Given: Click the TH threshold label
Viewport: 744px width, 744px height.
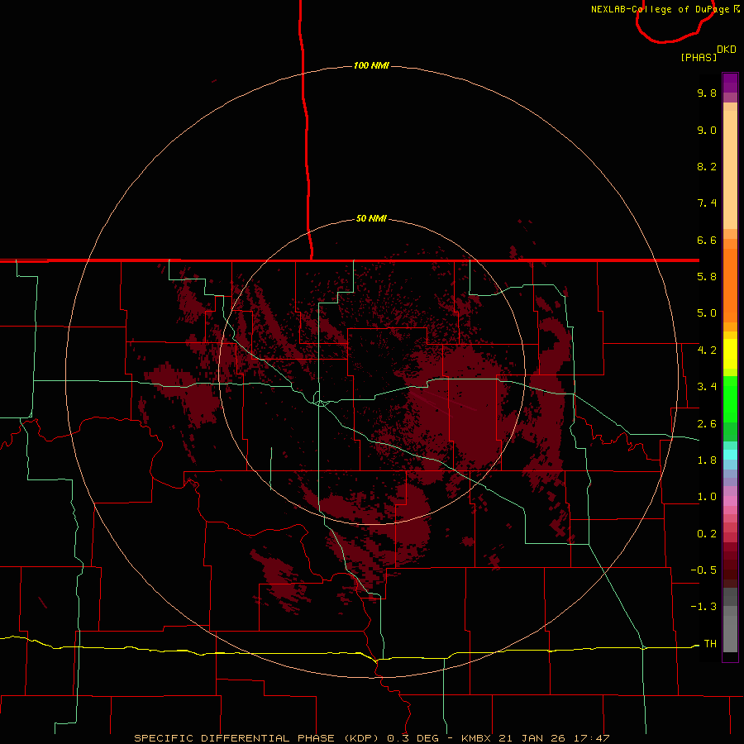Looking at the screenshot, I should [x=710, y=644].
